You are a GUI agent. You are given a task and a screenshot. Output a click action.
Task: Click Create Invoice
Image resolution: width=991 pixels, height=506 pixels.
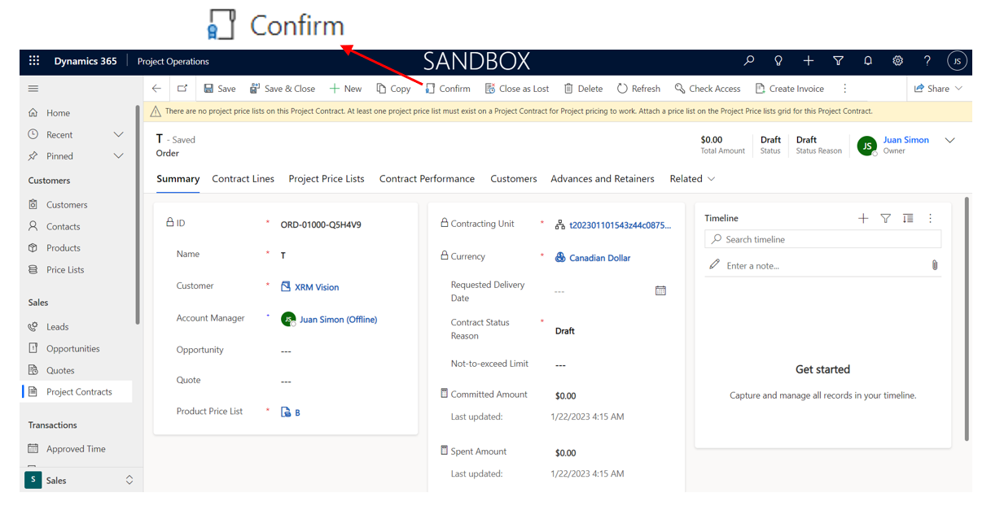790,89
